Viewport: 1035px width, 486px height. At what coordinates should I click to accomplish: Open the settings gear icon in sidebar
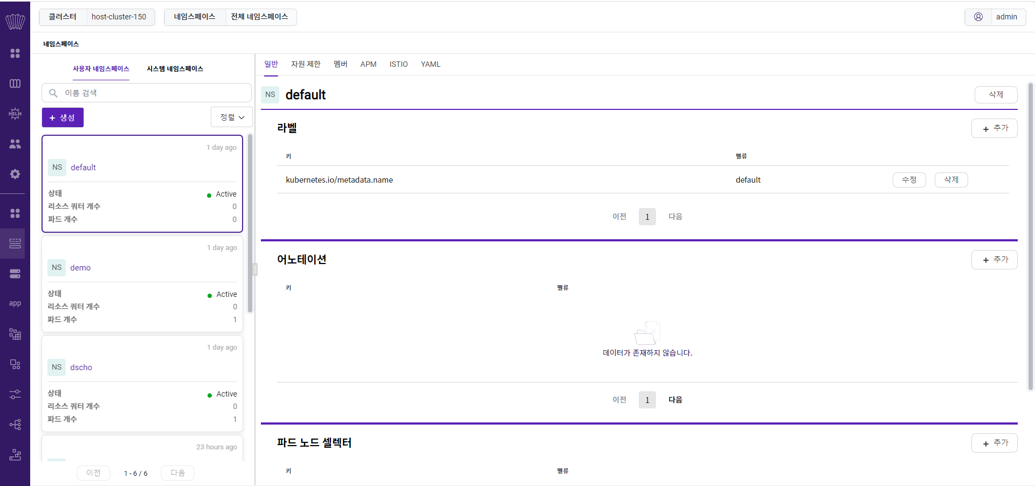tap(15, 174)
